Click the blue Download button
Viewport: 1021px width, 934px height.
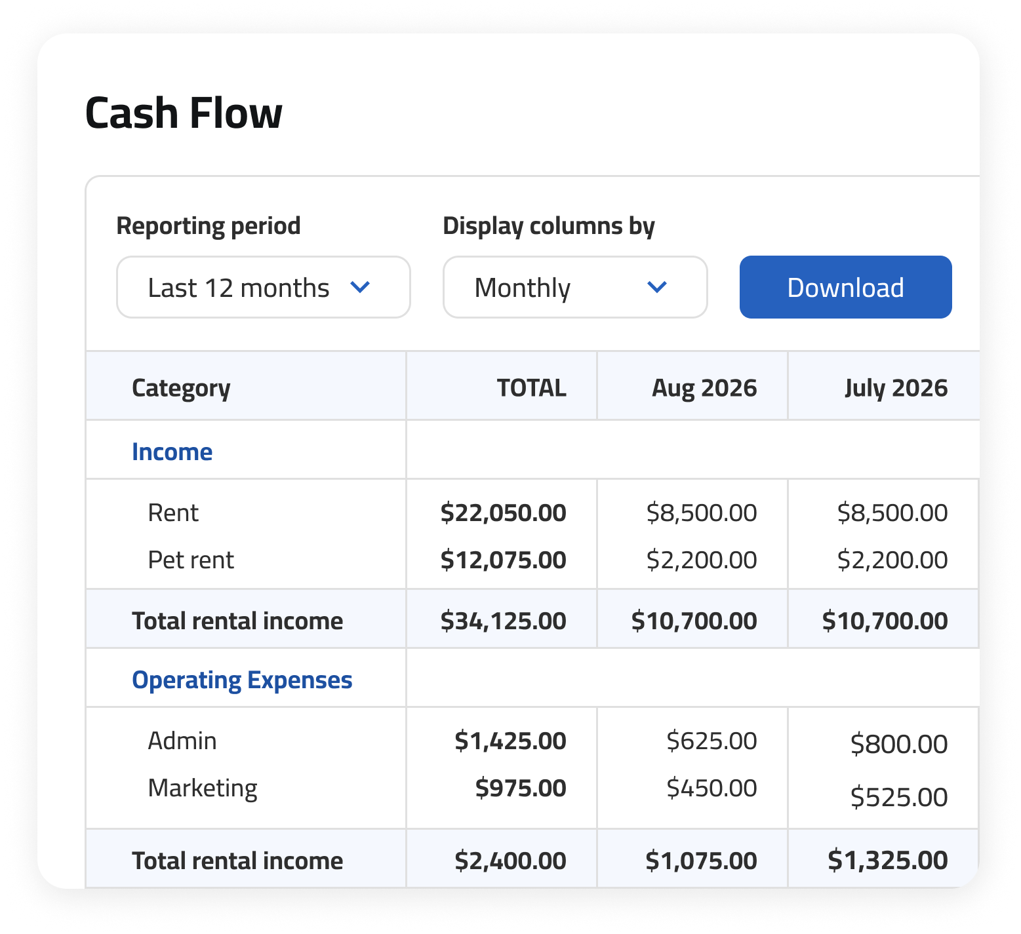point(845,287)
